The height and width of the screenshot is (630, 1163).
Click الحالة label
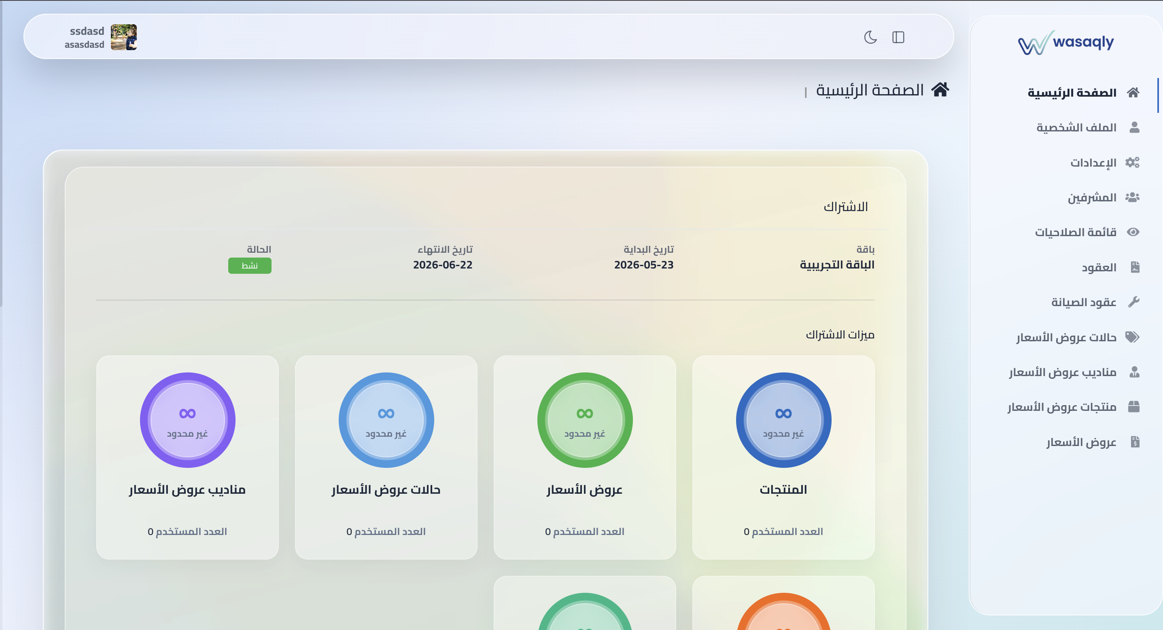[x=259, y=249]
